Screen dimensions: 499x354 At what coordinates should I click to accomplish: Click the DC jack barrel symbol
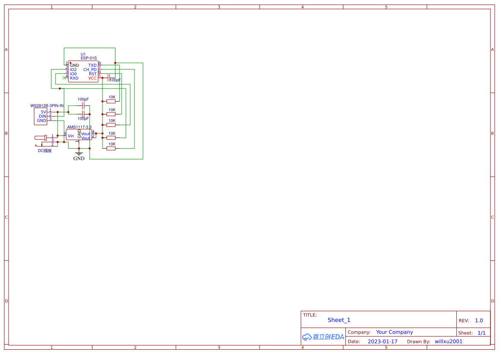41,138
